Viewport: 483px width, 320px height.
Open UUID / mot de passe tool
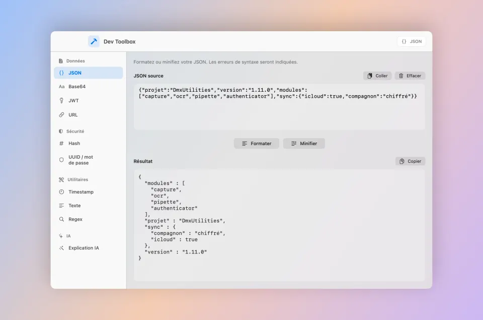89,160
